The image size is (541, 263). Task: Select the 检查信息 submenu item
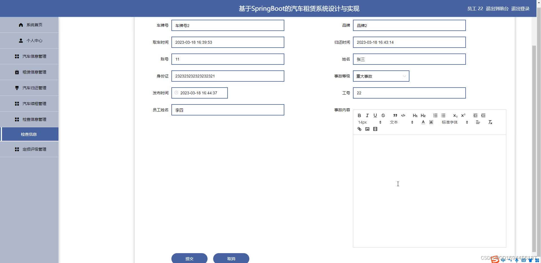pyautogui.click(x=29, y=134)
